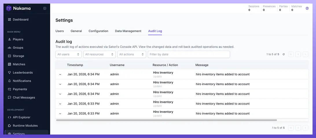Click the Nakama title text
Screen dimensions: 316x138
[22, 8]
